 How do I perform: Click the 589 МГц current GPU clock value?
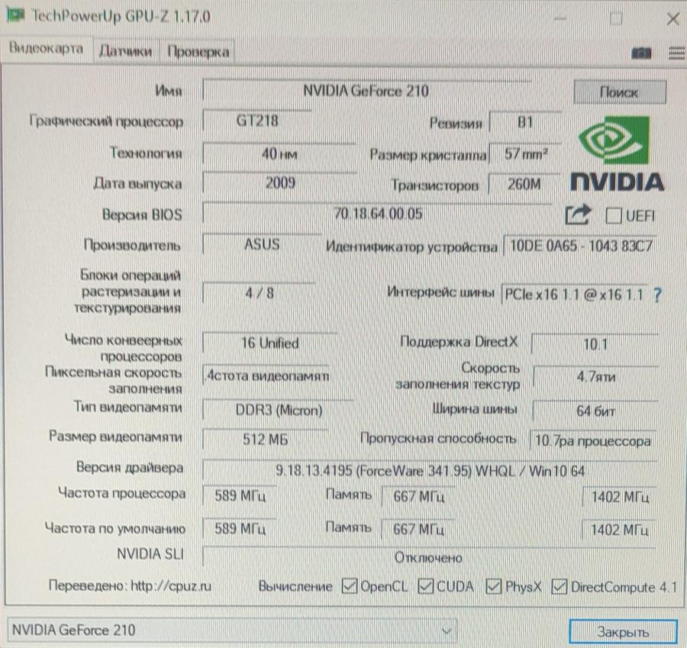[x=240, y=496]
